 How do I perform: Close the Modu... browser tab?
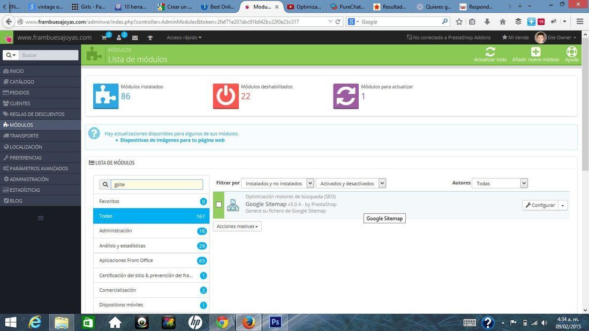click(x=277, y=7)
